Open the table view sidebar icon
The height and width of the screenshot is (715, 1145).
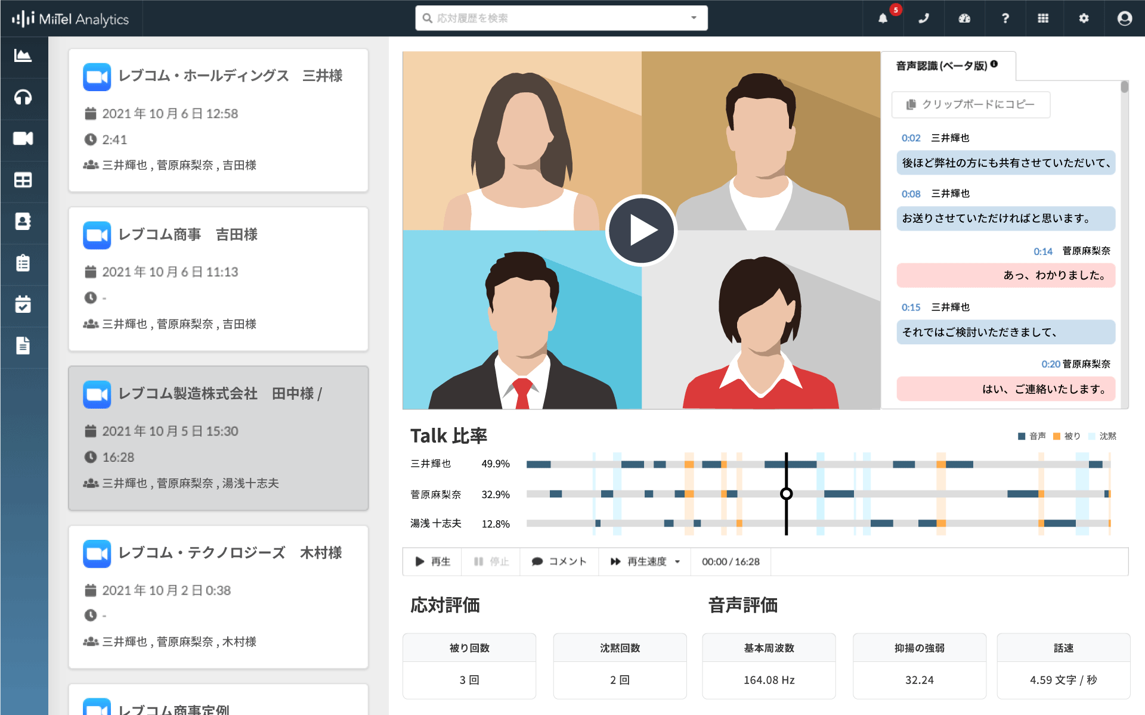[x=23, y=180]
